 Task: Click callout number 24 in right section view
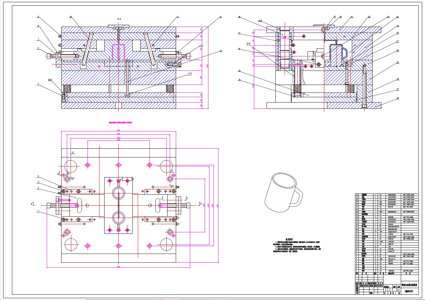click(x=397, y=17)
